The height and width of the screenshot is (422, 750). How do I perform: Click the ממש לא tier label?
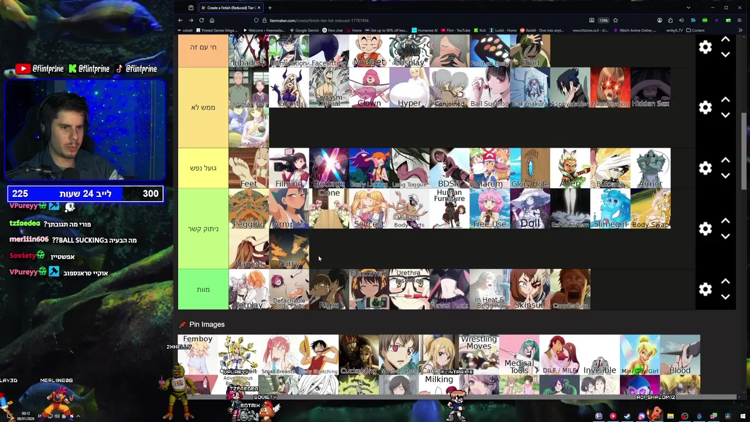203,107
